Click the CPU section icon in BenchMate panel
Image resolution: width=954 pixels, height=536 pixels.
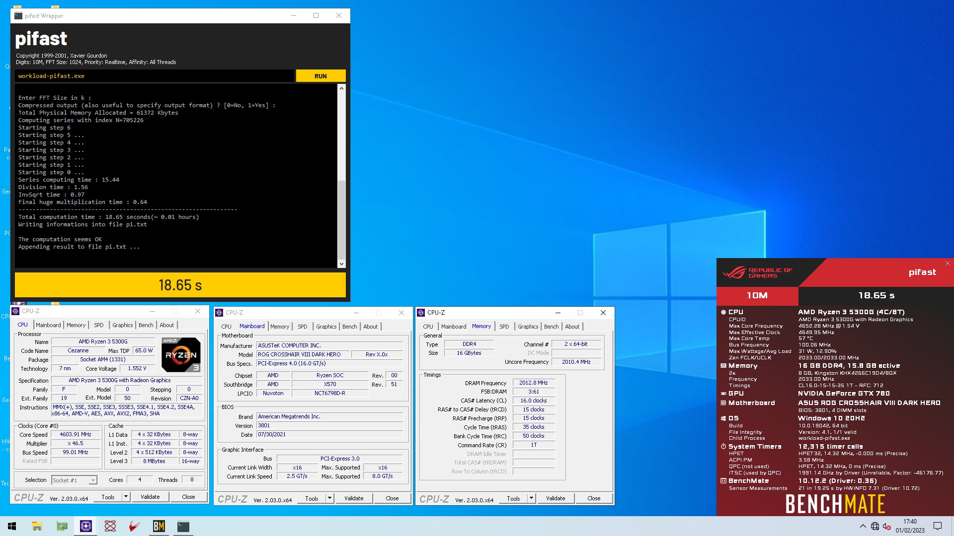click(723, 312)
